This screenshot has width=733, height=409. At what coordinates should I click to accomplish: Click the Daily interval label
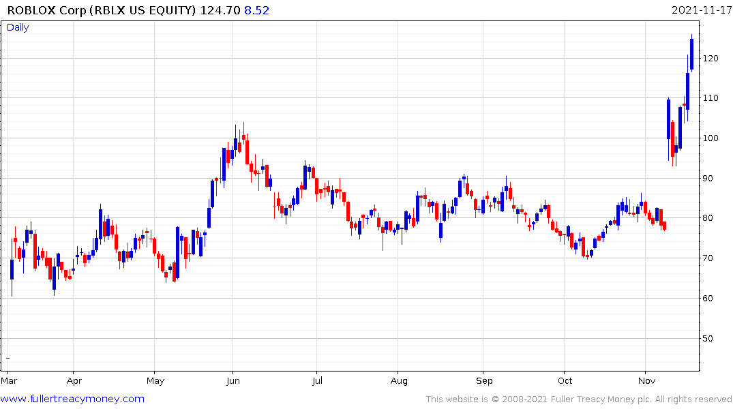(x=18, y=27)
